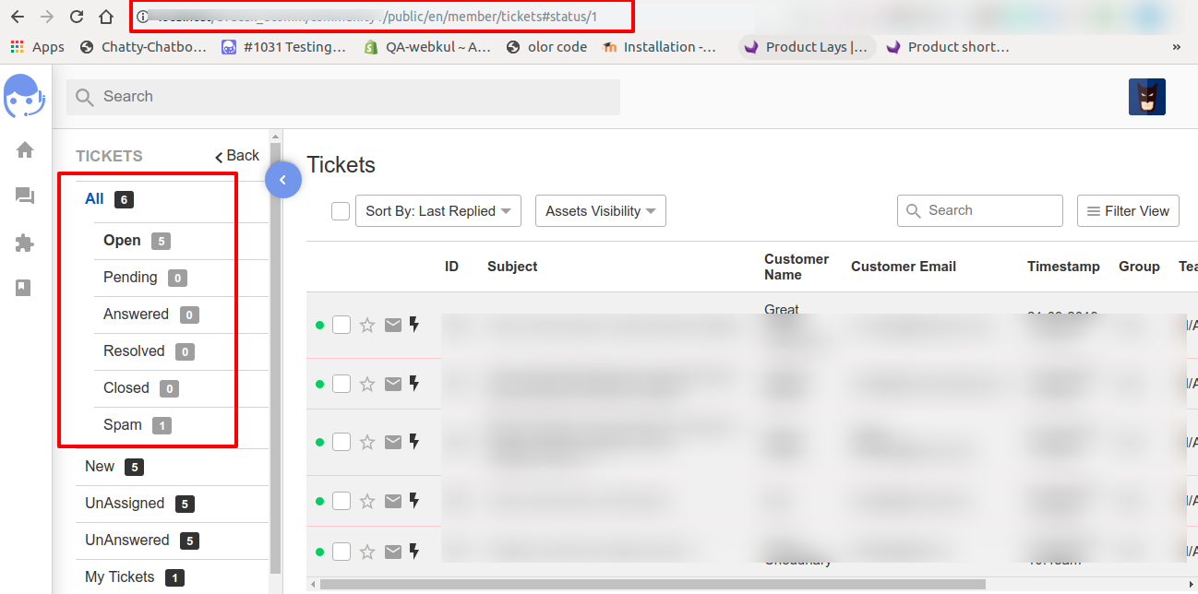The image size is (1198, 594).
Task: Go back with the browser back arrow
Action: click(18, 17)
